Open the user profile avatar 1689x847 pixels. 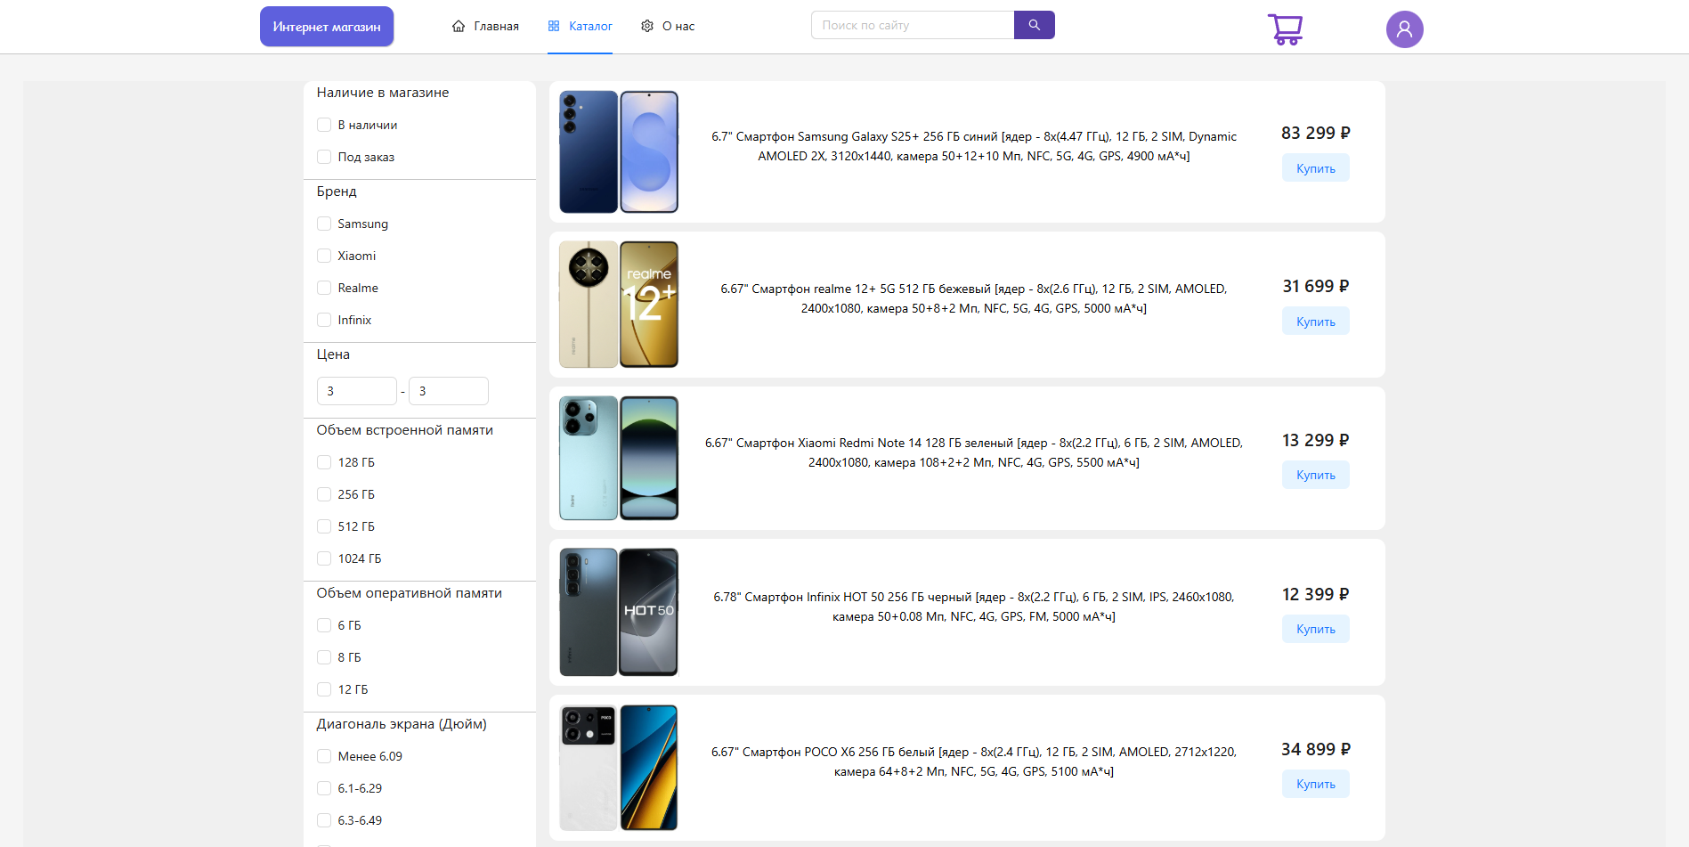(1404, 29)
